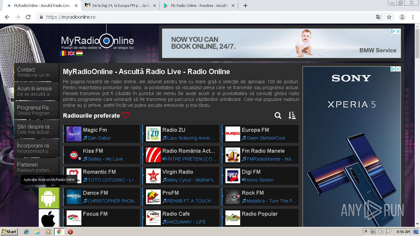Open Acum în emisie menu item
420x236 pixels.
click(36, 91)
